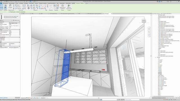The height and width of the screenshot is (101, 180).
Task: Open the Annotate ribbon tab
Action: coord(31,3)
